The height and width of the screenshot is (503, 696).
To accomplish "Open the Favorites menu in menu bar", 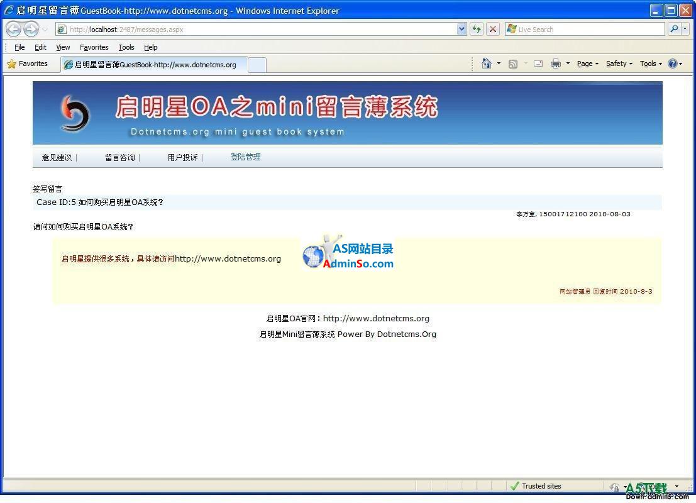I will 94,47.
